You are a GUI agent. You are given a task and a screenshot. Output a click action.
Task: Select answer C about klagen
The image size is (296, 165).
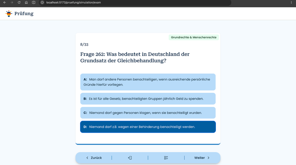click(148, 113)
